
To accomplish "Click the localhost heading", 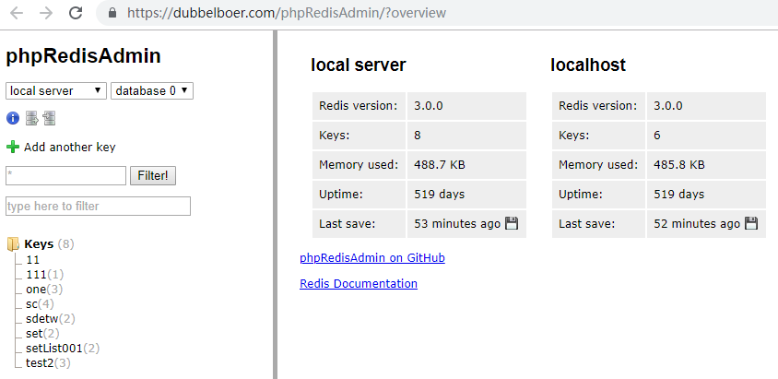I will [x=588, y=65].
